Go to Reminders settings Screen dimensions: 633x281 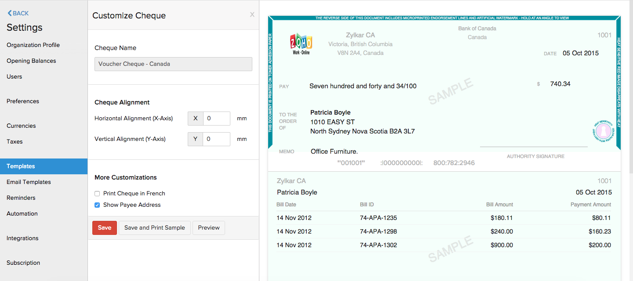pyautogui.click(x=21, y=198)
